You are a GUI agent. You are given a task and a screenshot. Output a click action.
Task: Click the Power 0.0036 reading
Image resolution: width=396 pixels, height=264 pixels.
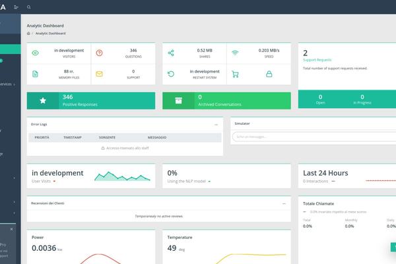click(x=44, y=248)
